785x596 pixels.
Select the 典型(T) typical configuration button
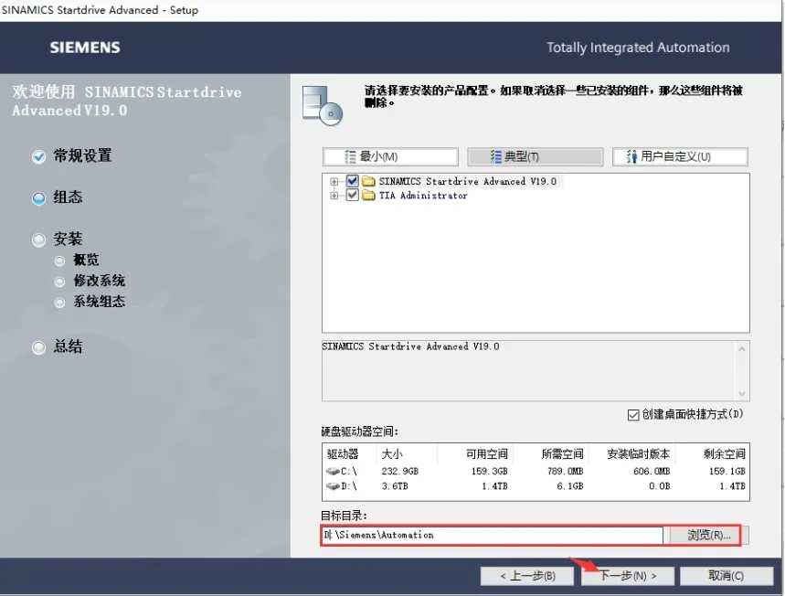(536, 156)
